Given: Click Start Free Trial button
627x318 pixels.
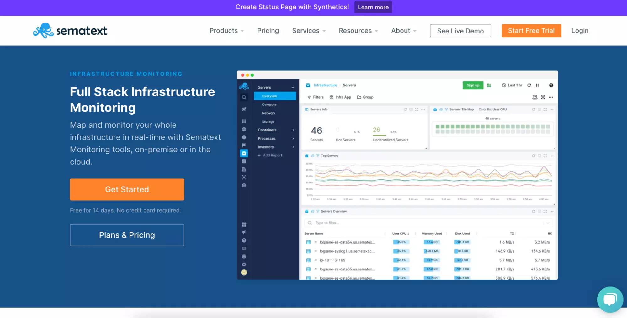Looking at the screenshot, I should tap(531, 31).
